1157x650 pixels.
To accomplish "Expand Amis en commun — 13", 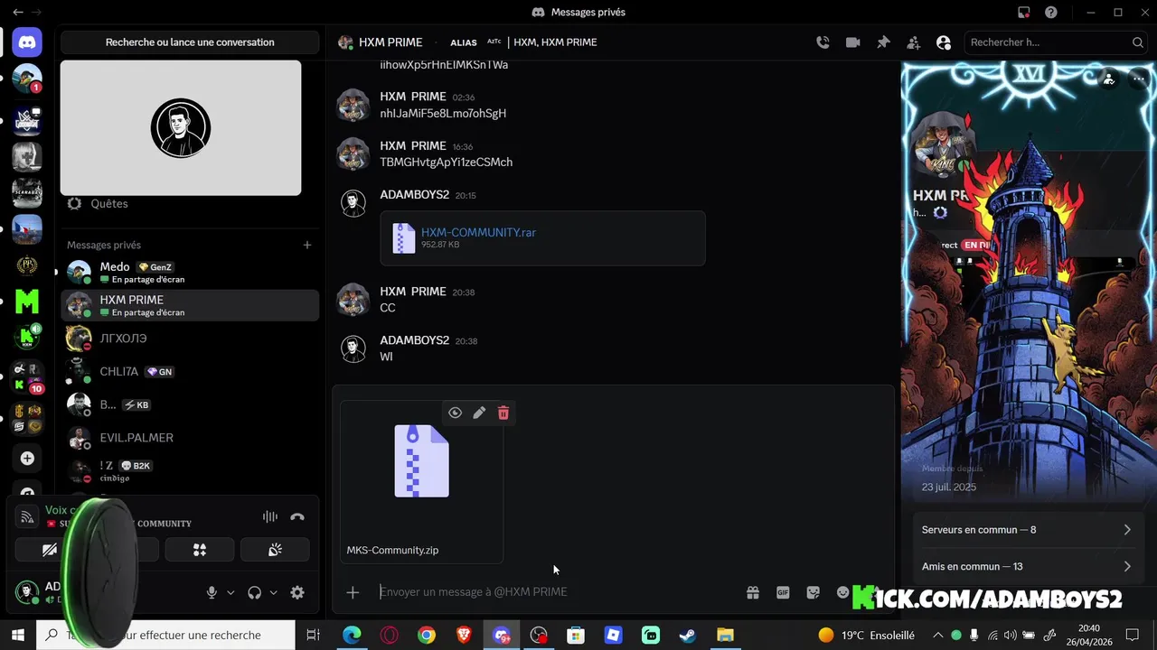I will pyautogui.click(x=1026, y=567).
